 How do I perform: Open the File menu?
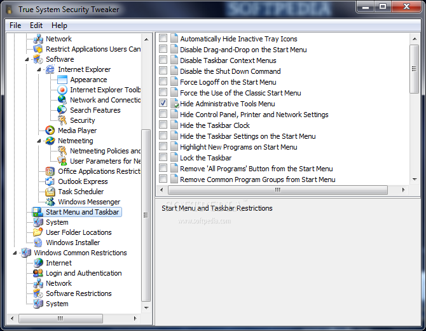[x=15, y=25]
